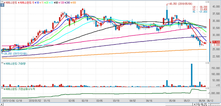
Task: Click the 05/08 date axis label
Action: click(172, 101)
